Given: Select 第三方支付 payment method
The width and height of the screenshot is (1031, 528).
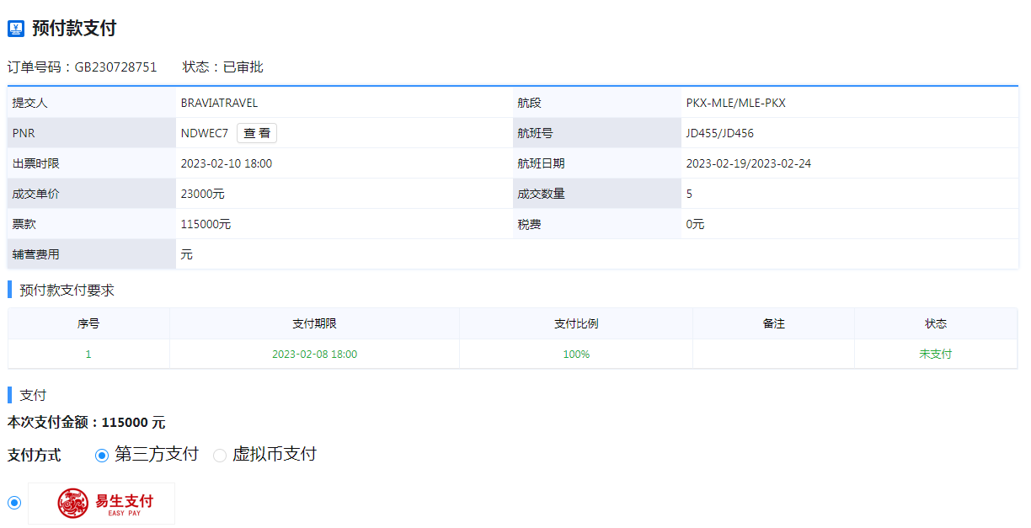Looking at the screenshot, I should [x=102, y=455].
